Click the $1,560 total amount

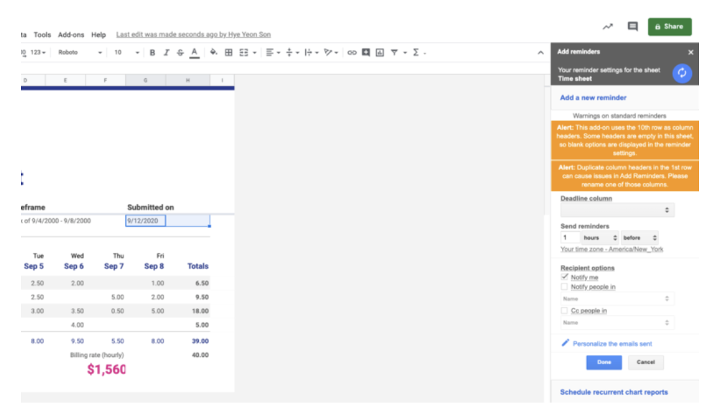106,369
